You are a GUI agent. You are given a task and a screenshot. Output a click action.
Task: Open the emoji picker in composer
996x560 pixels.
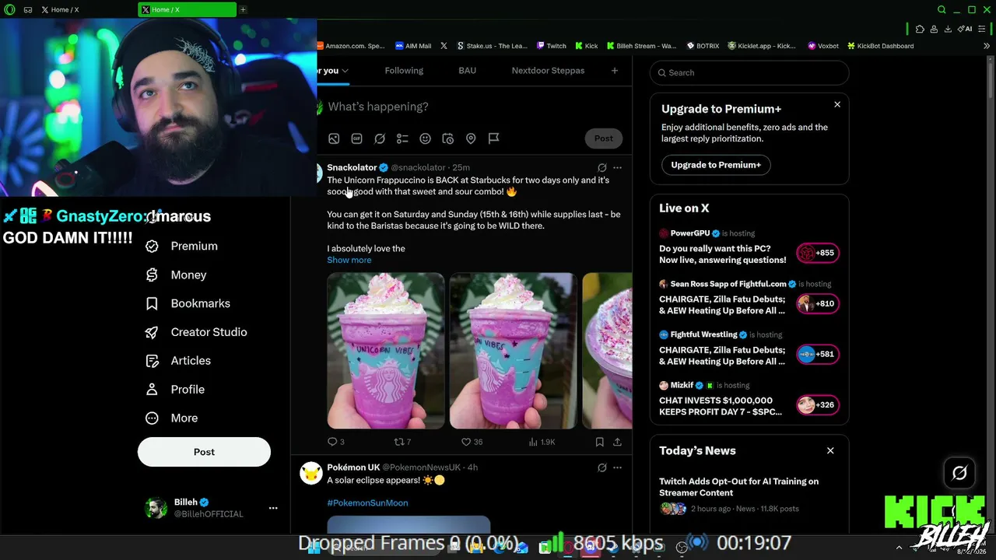(425, 138)
